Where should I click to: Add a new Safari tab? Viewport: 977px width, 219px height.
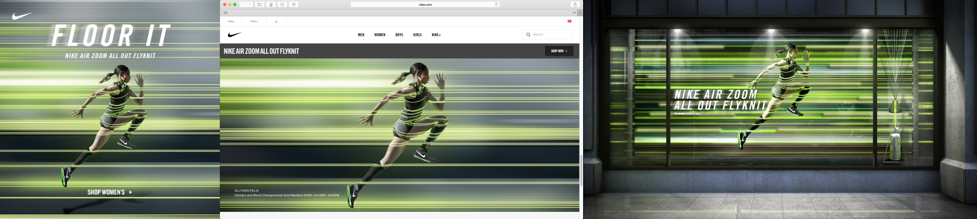pyautogui.click(x=580, y=13)
